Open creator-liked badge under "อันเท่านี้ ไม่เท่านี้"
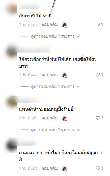 64,25
